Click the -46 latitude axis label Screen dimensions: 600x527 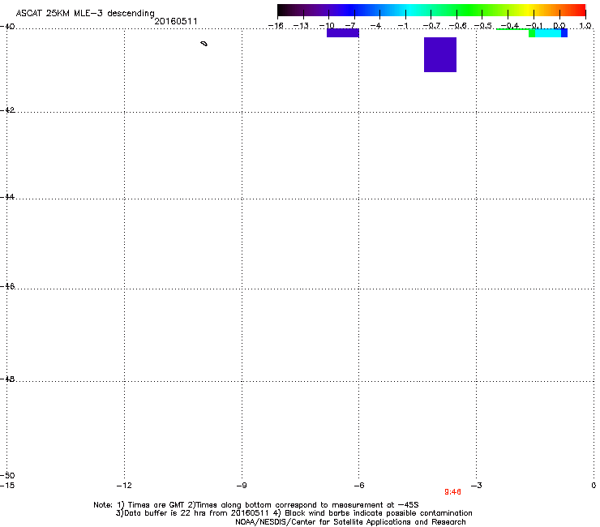click(7, 286)
